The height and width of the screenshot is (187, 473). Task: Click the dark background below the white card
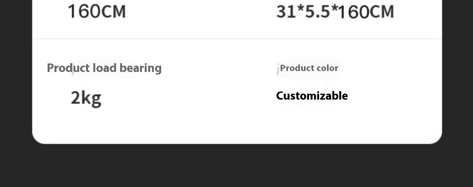237,166
